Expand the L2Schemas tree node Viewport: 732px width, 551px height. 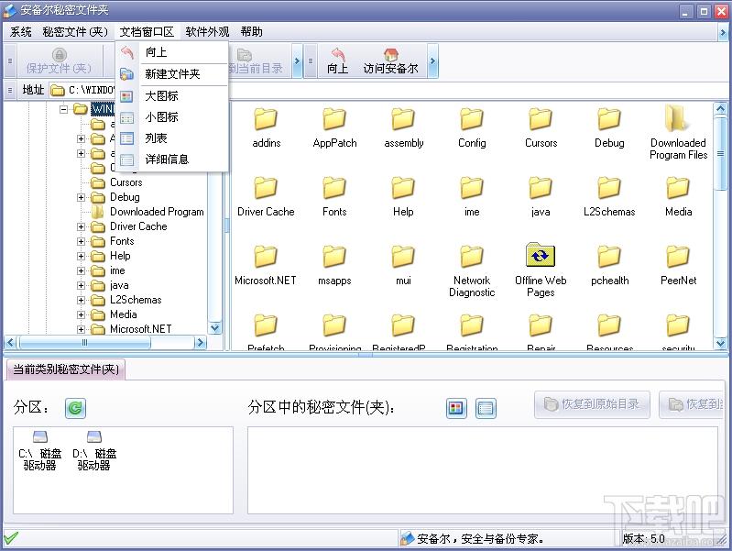pos(82,300)
